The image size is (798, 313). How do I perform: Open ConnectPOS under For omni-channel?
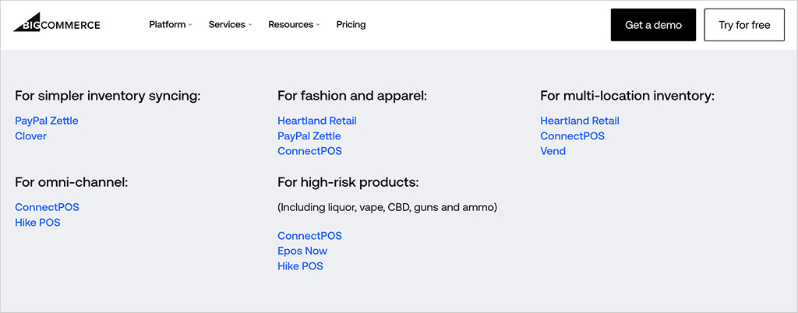click(x=48, y=207)
